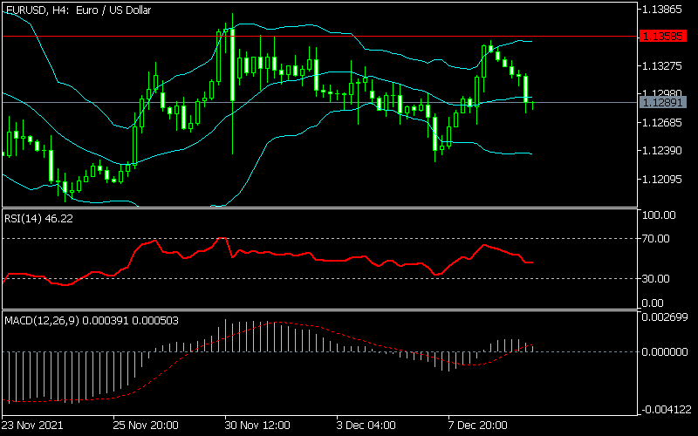Click the EURUSD, H4 chart title

click(79, 10)
